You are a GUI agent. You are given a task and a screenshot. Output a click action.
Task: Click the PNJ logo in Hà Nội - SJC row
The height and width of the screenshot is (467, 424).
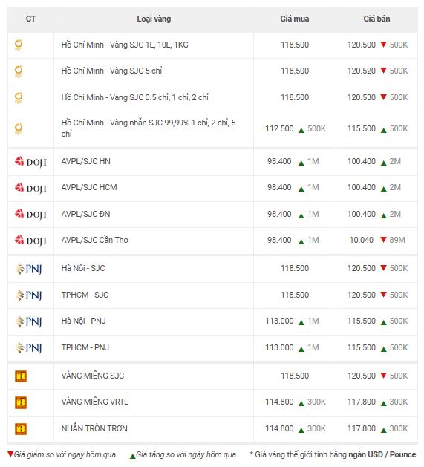pos(29,269)
